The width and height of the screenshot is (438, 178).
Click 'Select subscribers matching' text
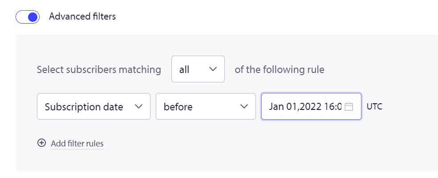click(x=99, y=69)
